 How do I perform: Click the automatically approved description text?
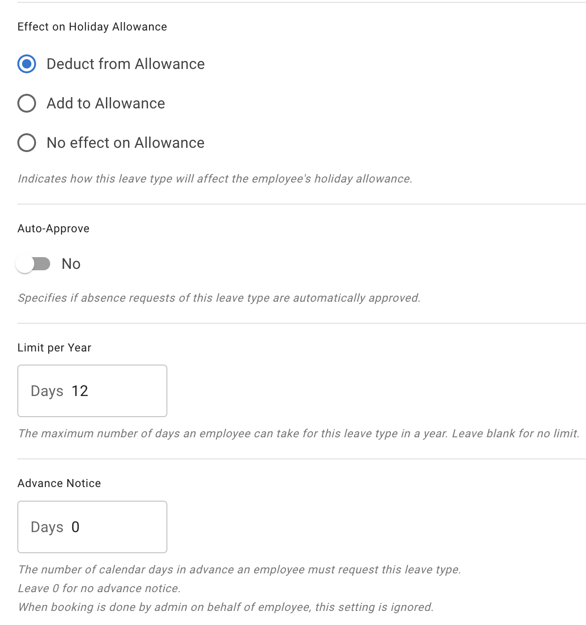(x=219, y=298)
